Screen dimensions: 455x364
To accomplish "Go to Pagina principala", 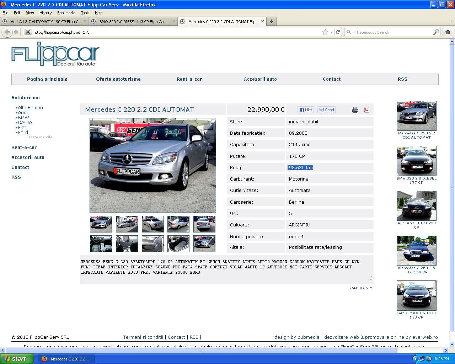I will (x=47, y=79).
